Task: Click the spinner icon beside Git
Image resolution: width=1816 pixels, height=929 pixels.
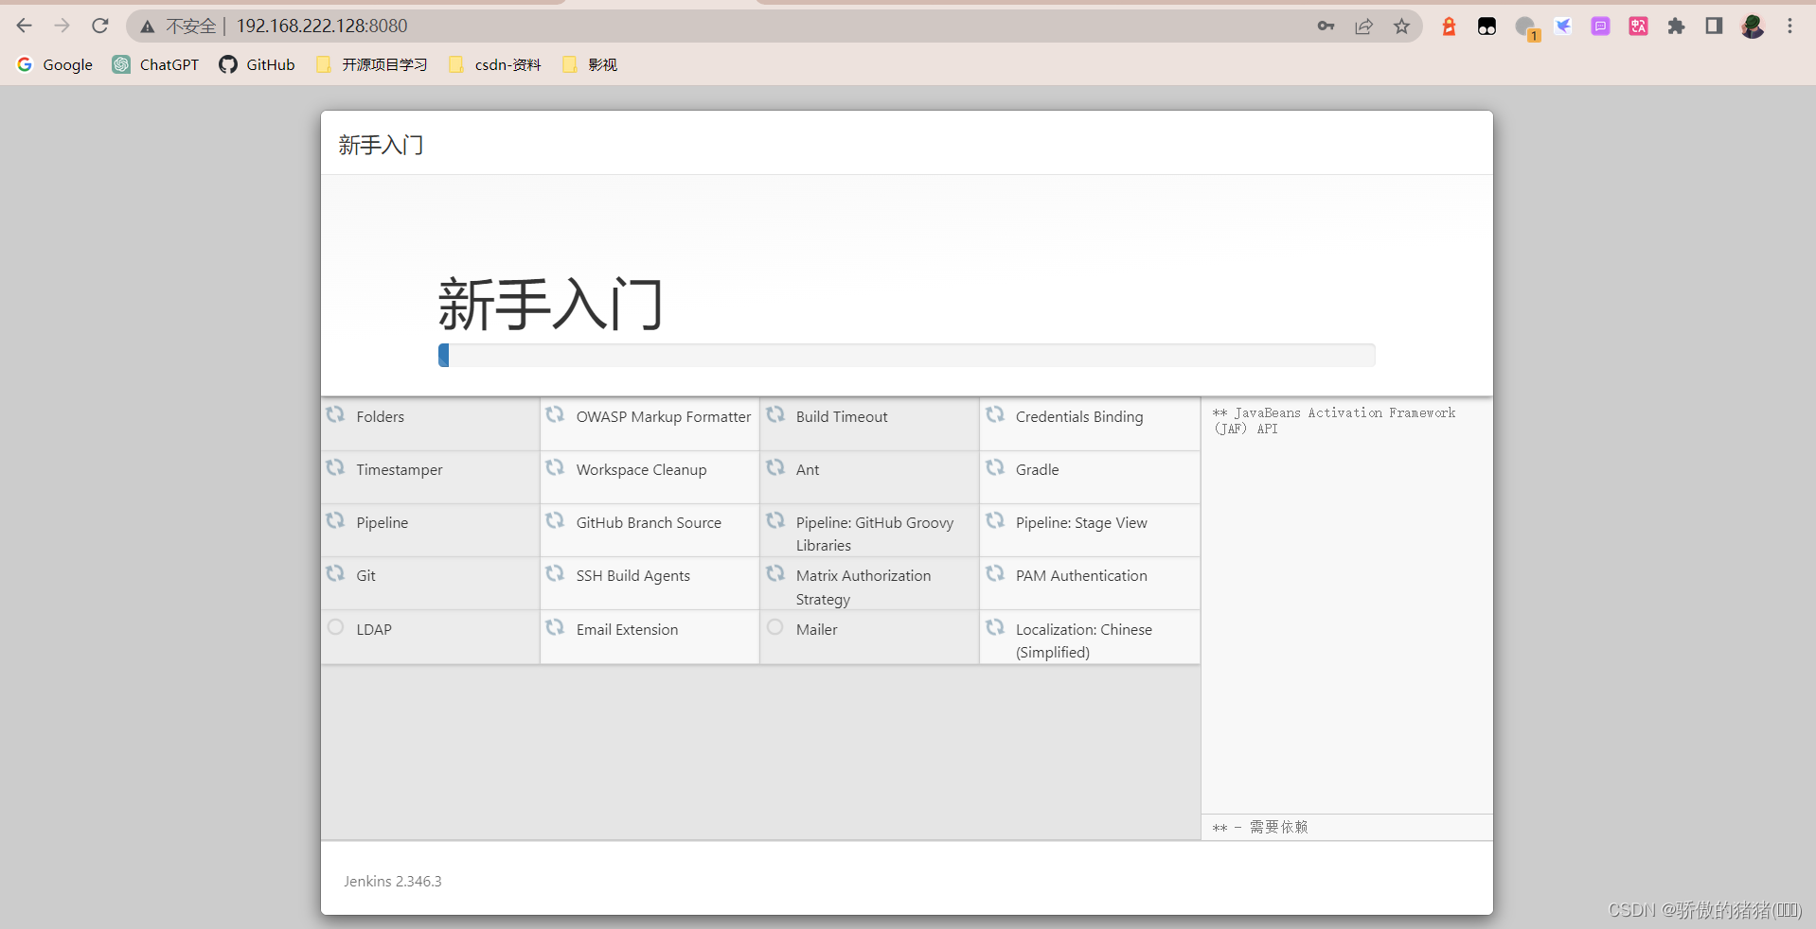Action: 335,573
